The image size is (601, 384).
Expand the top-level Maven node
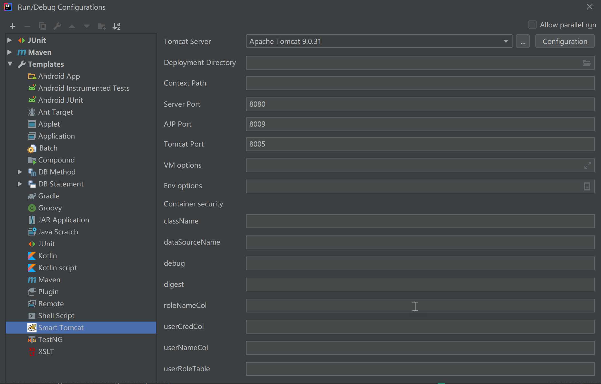9,52
